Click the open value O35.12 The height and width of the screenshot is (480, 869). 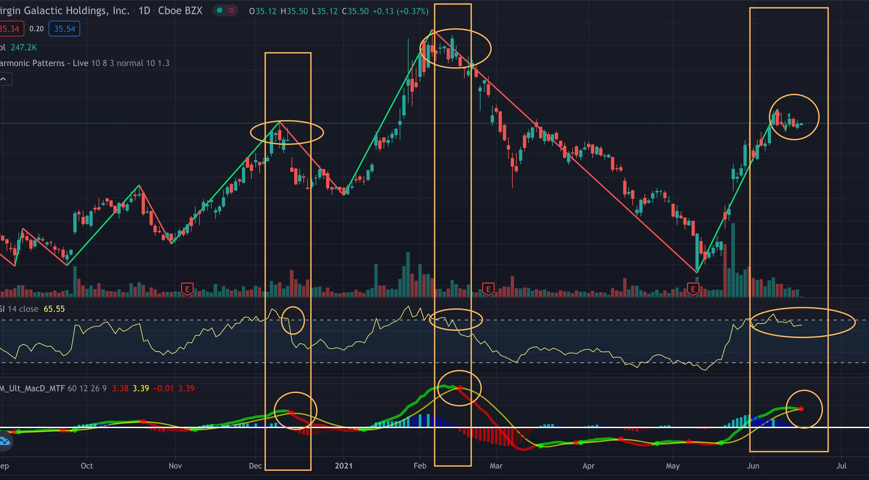click(x=263, y=11)
